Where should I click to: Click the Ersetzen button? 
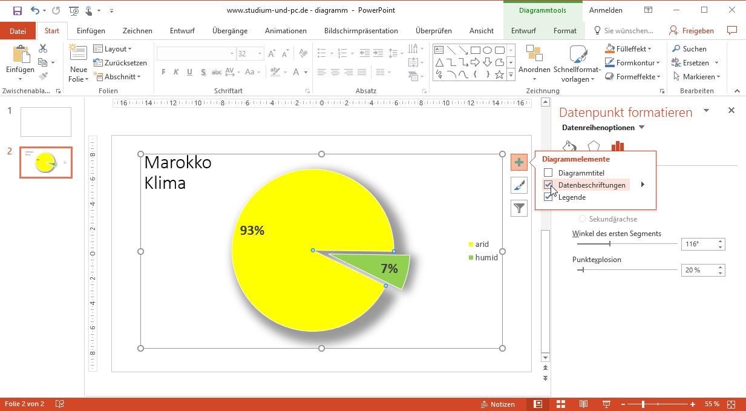point(695,63)
